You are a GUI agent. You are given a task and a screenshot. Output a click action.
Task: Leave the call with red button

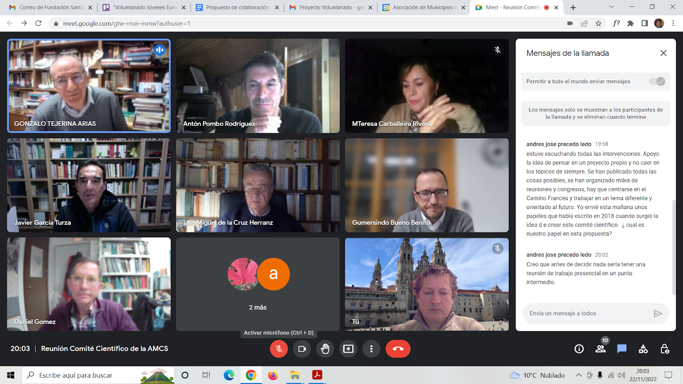tap(398, 349)
